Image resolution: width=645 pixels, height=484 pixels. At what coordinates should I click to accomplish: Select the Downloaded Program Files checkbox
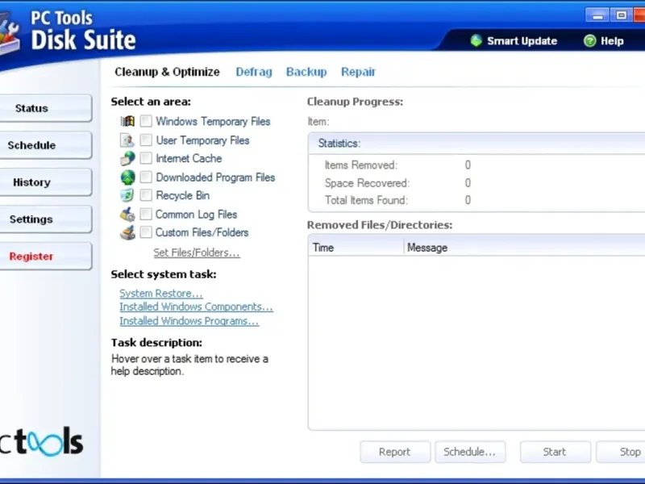(x=146, y=177)
